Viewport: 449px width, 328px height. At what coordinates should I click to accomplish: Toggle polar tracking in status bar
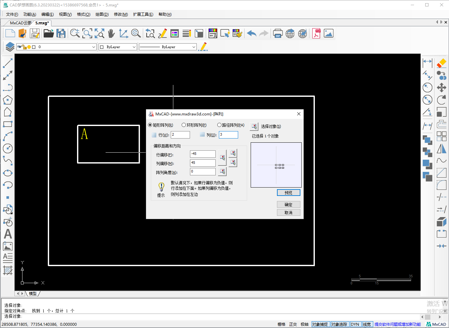[x=305, y=324]
